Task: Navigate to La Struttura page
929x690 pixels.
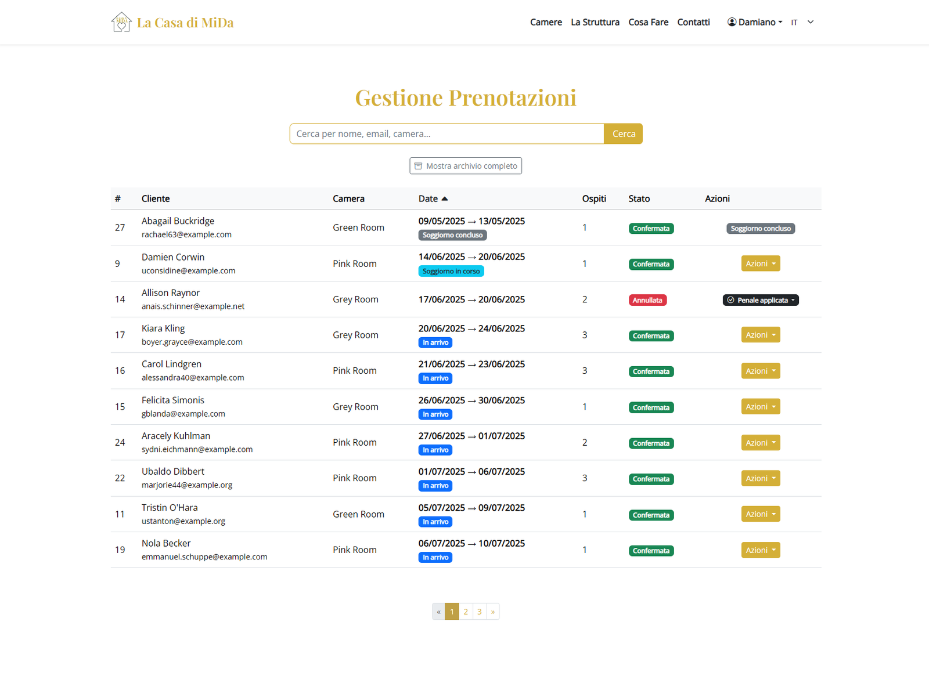Action: (x=595, y=22)
